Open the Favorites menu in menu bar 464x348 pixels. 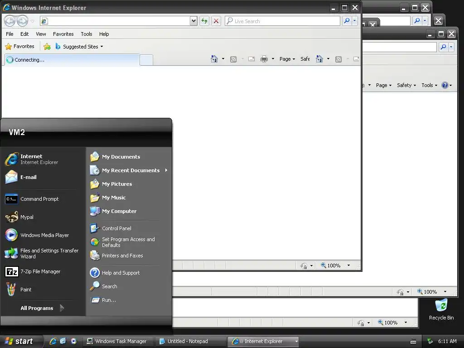(x=63, y=34)
